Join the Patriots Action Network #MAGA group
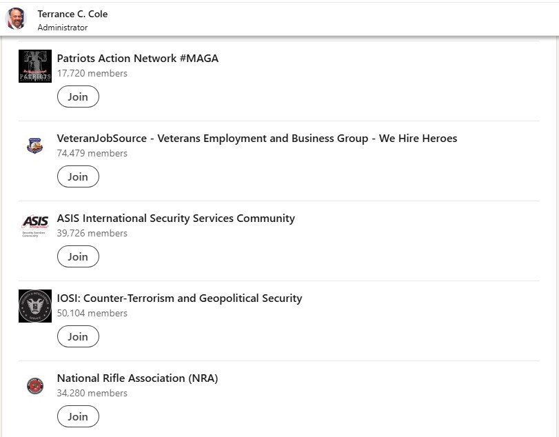Viewport: 559px width, 437px height. (78, 96)
